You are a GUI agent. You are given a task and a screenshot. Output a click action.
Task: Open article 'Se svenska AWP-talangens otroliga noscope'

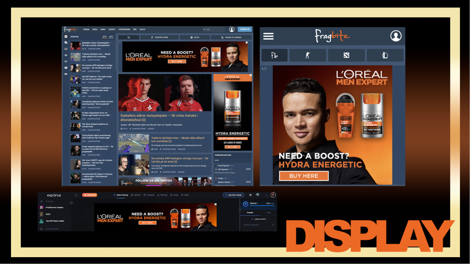[x=180, y=160]
